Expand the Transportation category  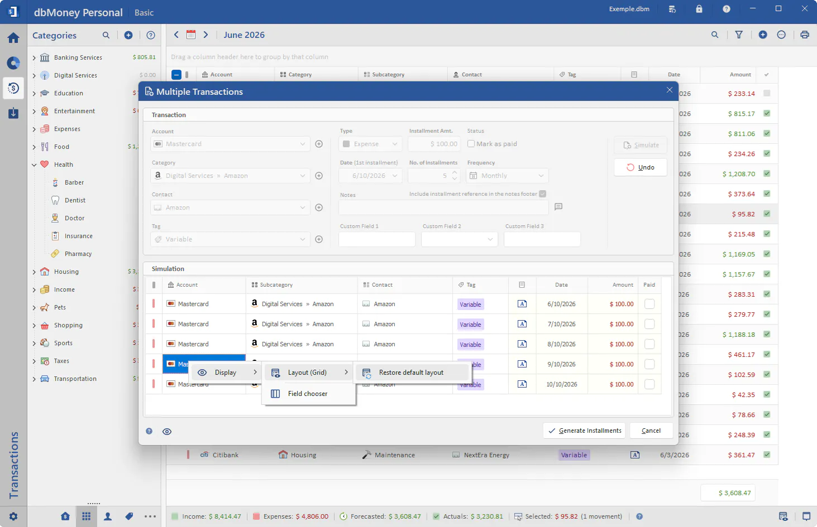click(34, 379)
